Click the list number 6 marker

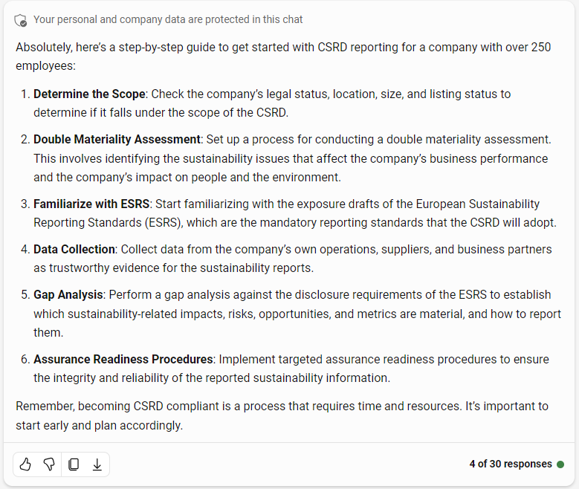[x=25, y=360]
